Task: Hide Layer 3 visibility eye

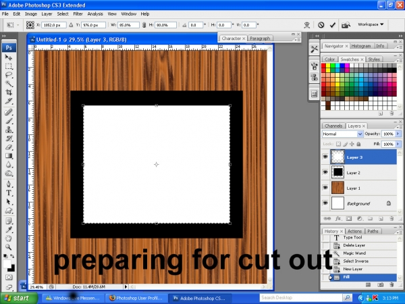Action: coord(325,157)
